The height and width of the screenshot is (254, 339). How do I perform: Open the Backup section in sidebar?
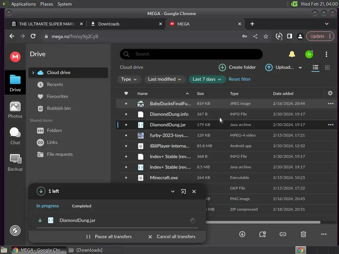coord(15,163)
